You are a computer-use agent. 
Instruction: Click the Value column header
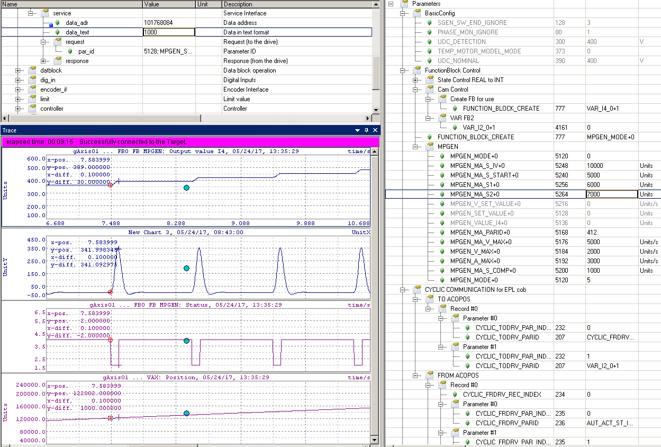tap(169, 4)
